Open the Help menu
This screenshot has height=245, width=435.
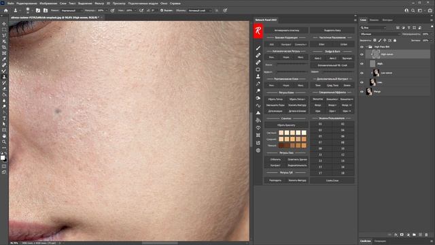point(175,3)
